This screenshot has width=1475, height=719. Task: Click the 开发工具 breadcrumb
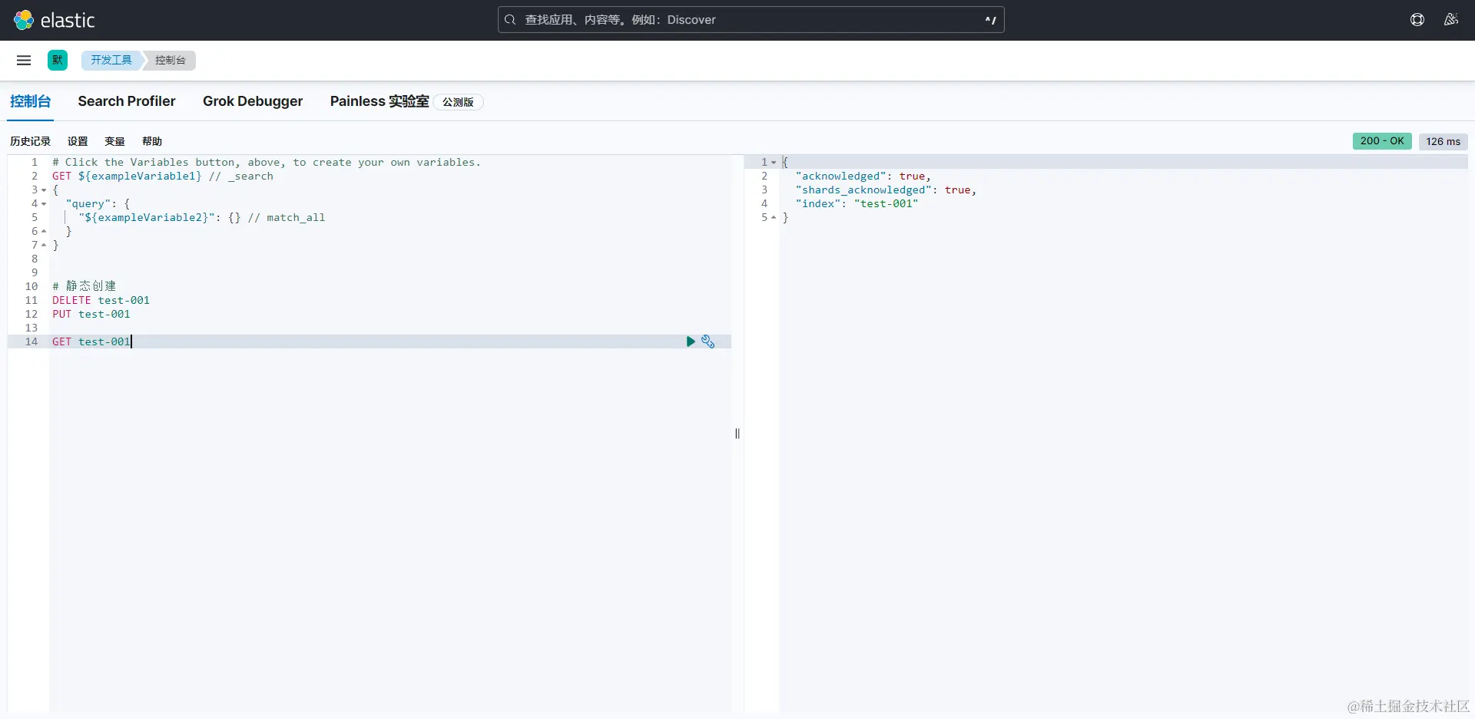point(111,60)
